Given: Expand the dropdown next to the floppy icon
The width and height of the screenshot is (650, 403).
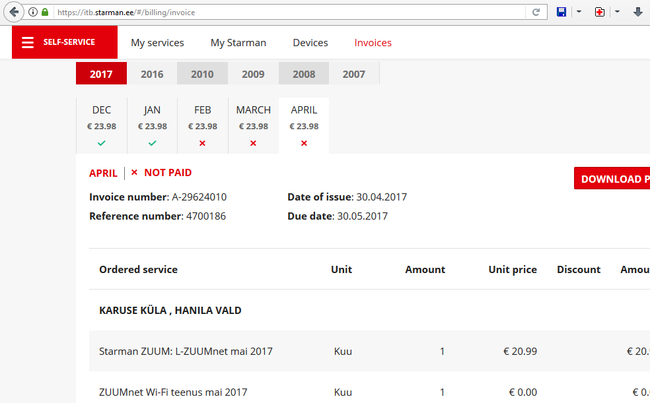Looking at the screenshot, I should coord(579,12).
